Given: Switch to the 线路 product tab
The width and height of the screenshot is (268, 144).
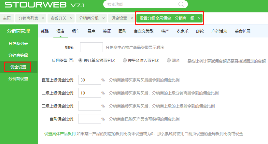Looking at the screenshot, I should (x=45, y=31).
